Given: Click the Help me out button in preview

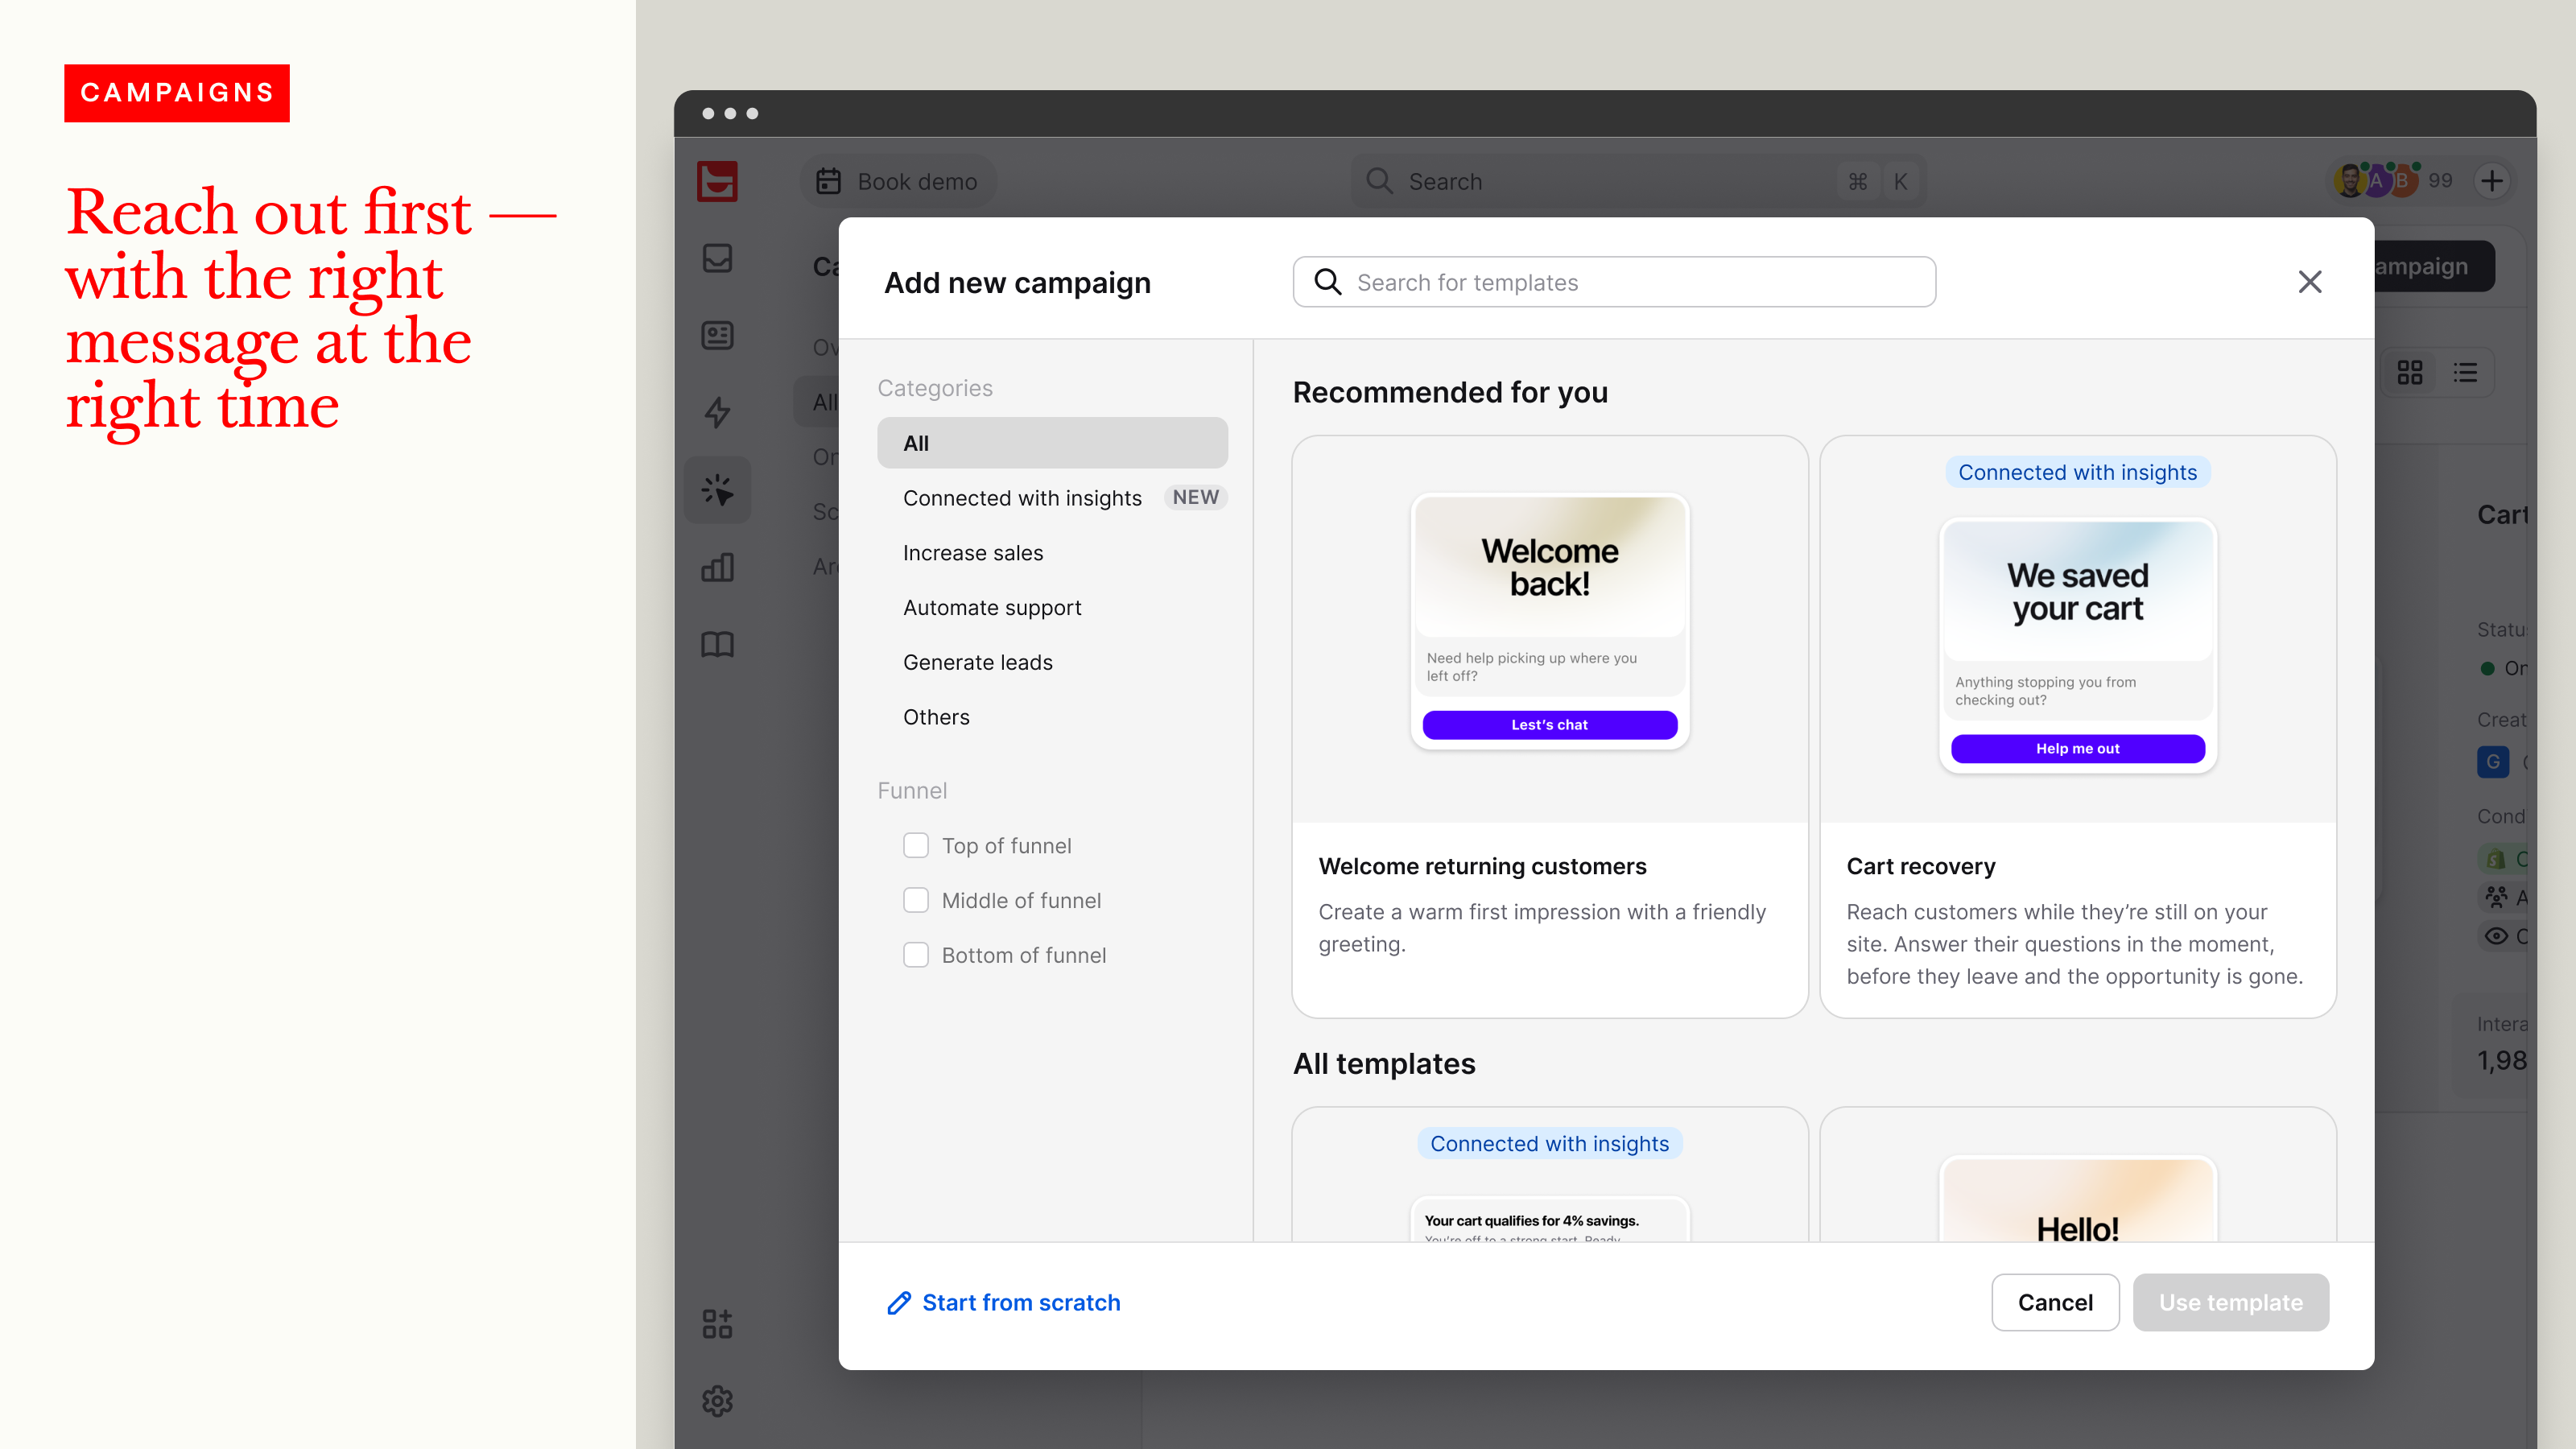Looking at the screenshot, I should coord(2078,749).
